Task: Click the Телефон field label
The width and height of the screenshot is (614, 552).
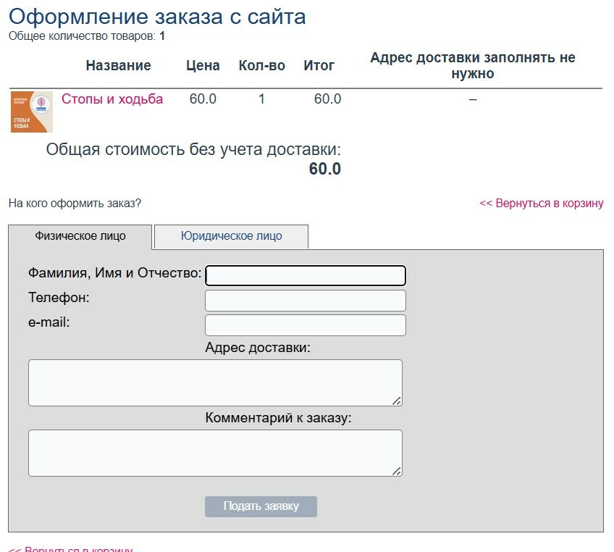Action: pos(59,298)
